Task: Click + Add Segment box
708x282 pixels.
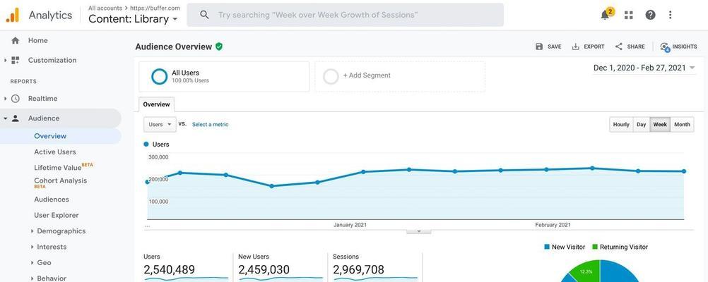Action: pos(400,77)
